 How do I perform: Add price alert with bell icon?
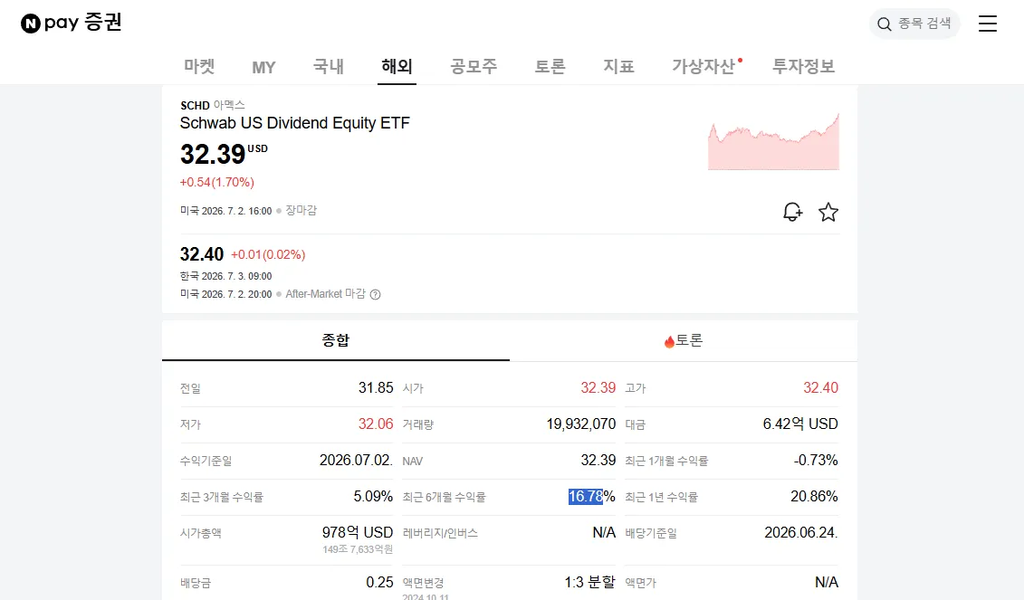(792, 212)
